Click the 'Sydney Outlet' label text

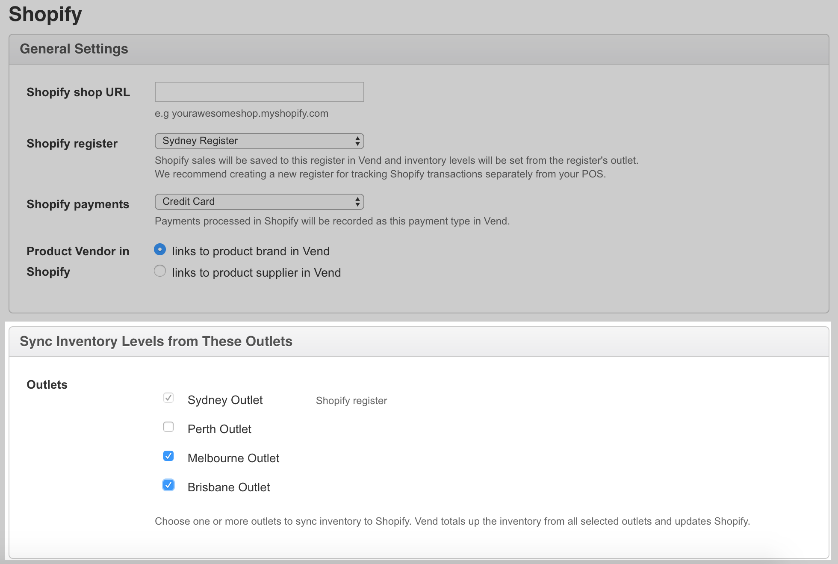tap(225, 400)
